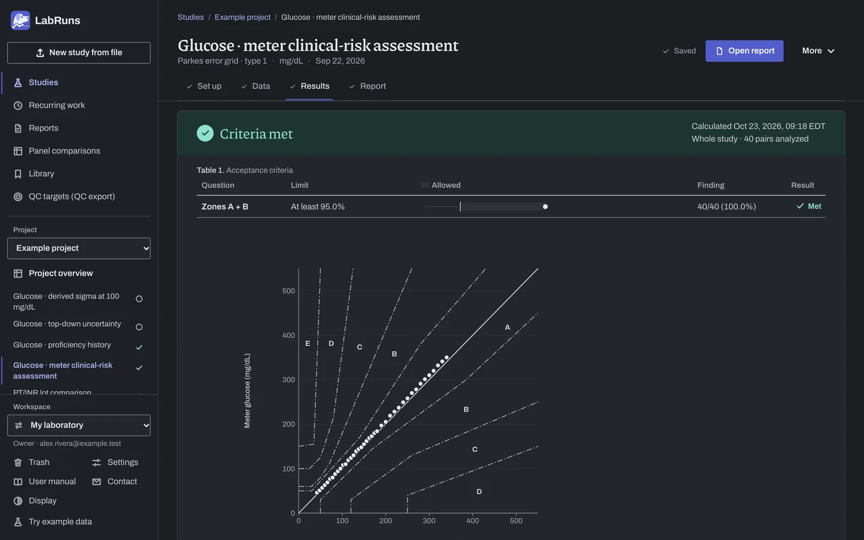Click the "40/40 (100.0%)" finding value

pyautogui.click(x=727, y=206)
